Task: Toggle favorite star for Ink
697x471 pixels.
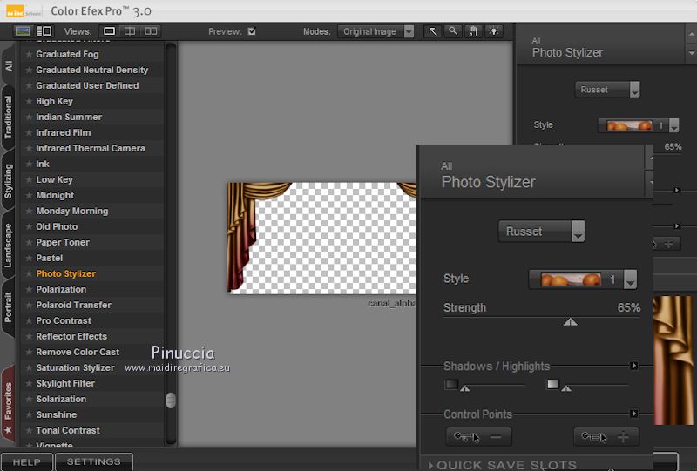Action: click(x=29, y=164)
